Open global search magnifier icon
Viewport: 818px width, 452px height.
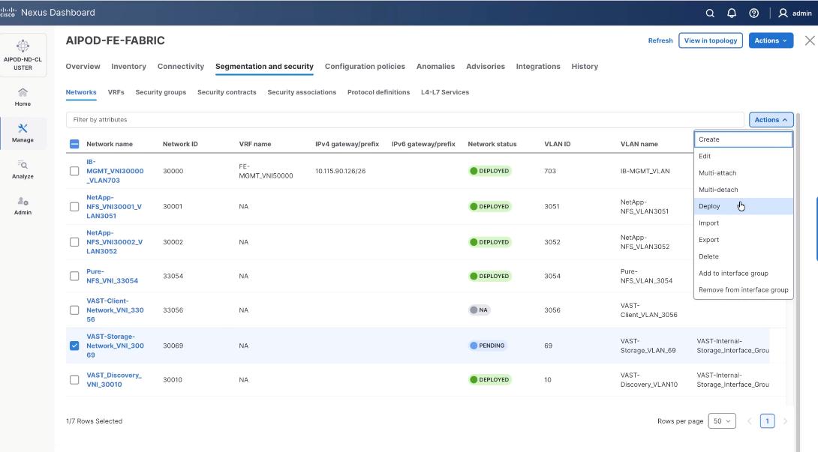pos(711,12)
